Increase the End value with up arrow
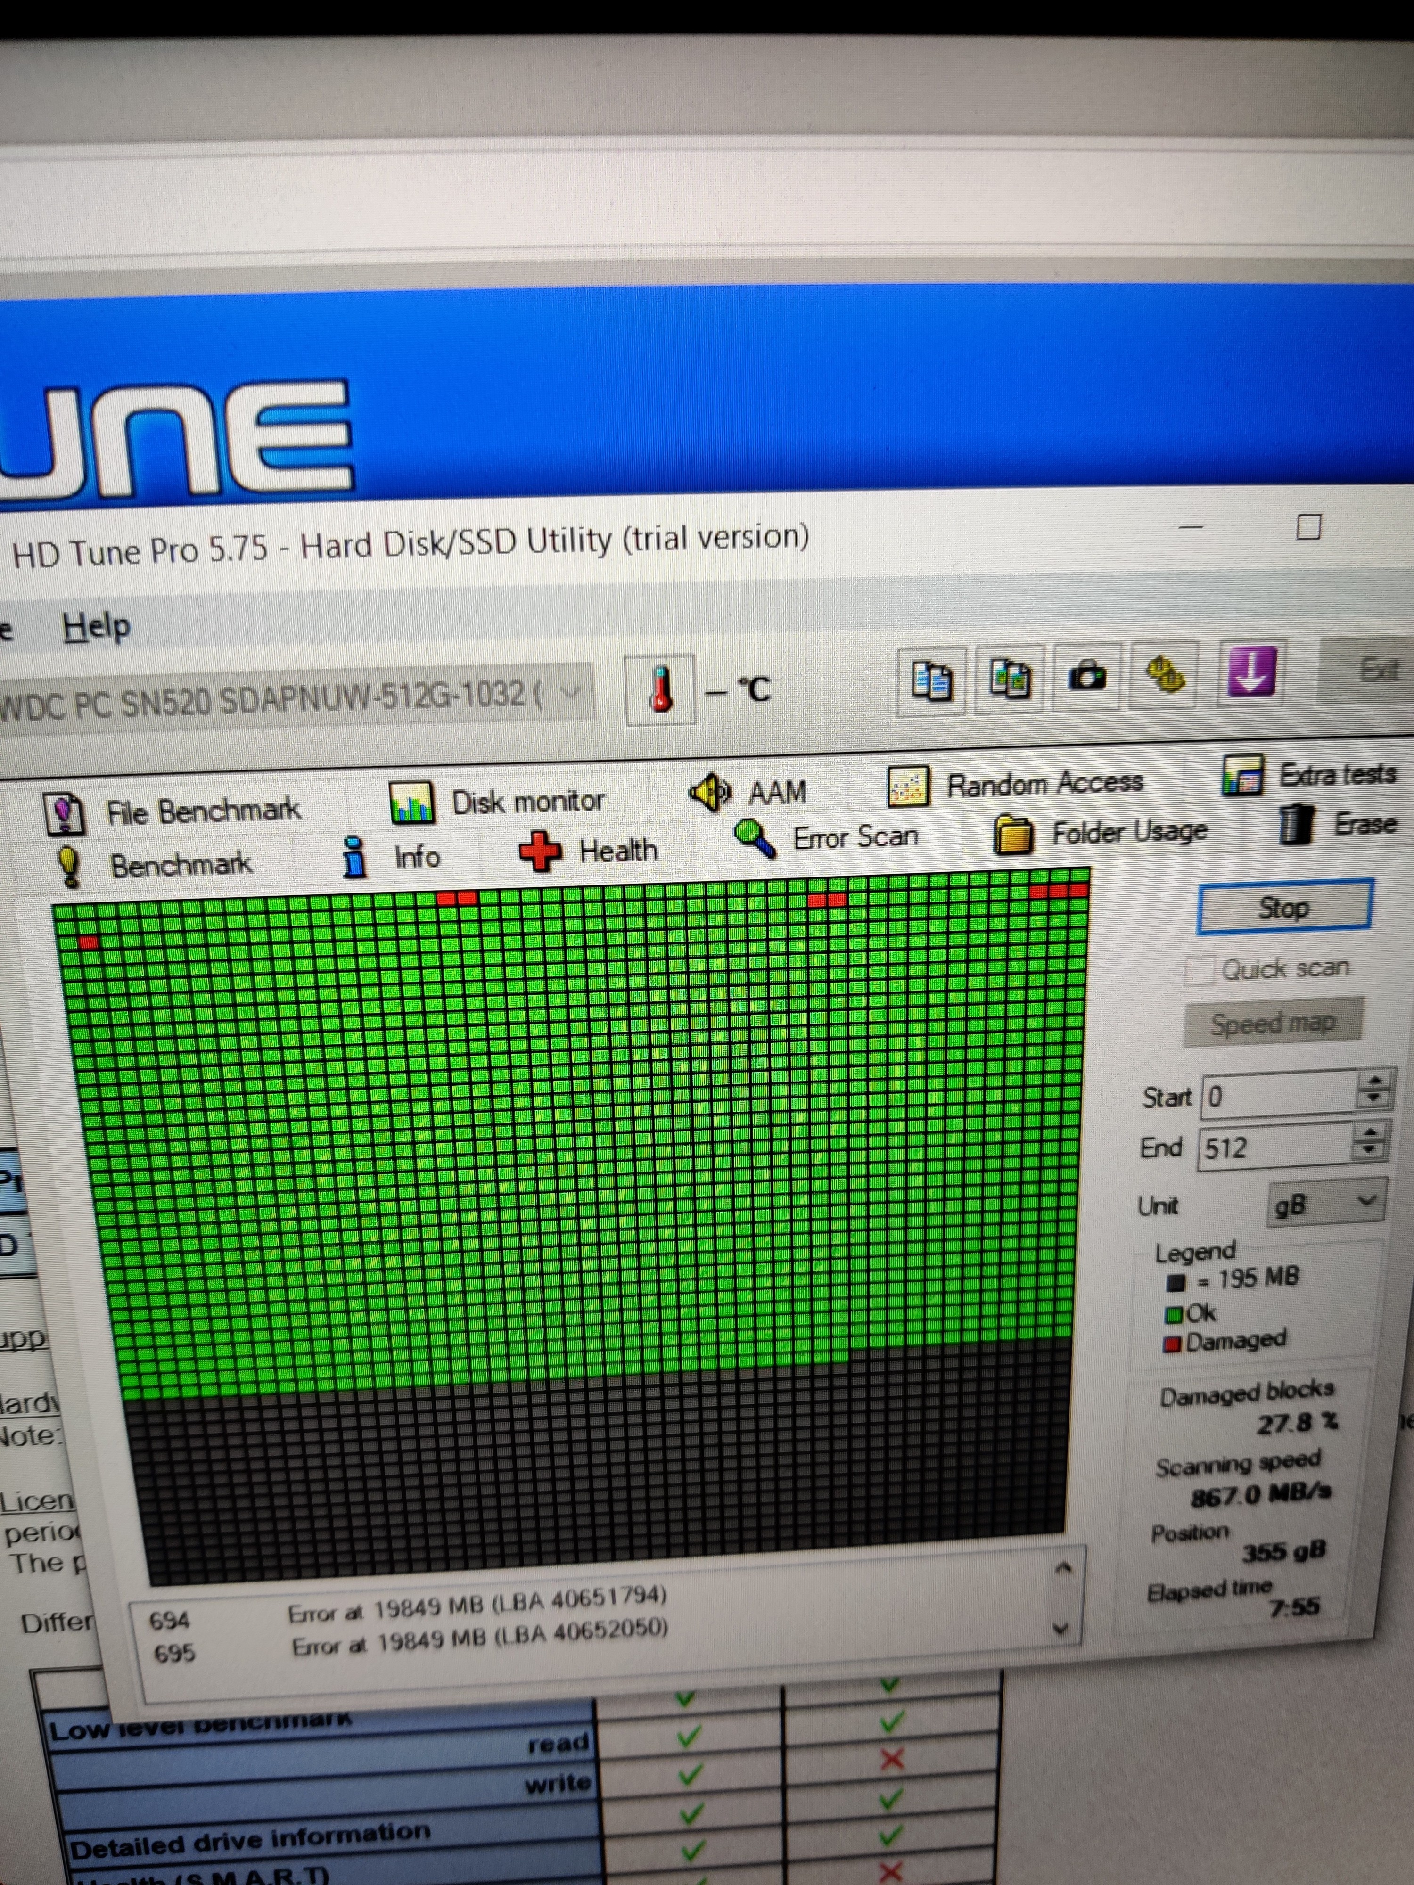The width and height of the screenshot is (1414, 1885). [x=1371, y=1132]
